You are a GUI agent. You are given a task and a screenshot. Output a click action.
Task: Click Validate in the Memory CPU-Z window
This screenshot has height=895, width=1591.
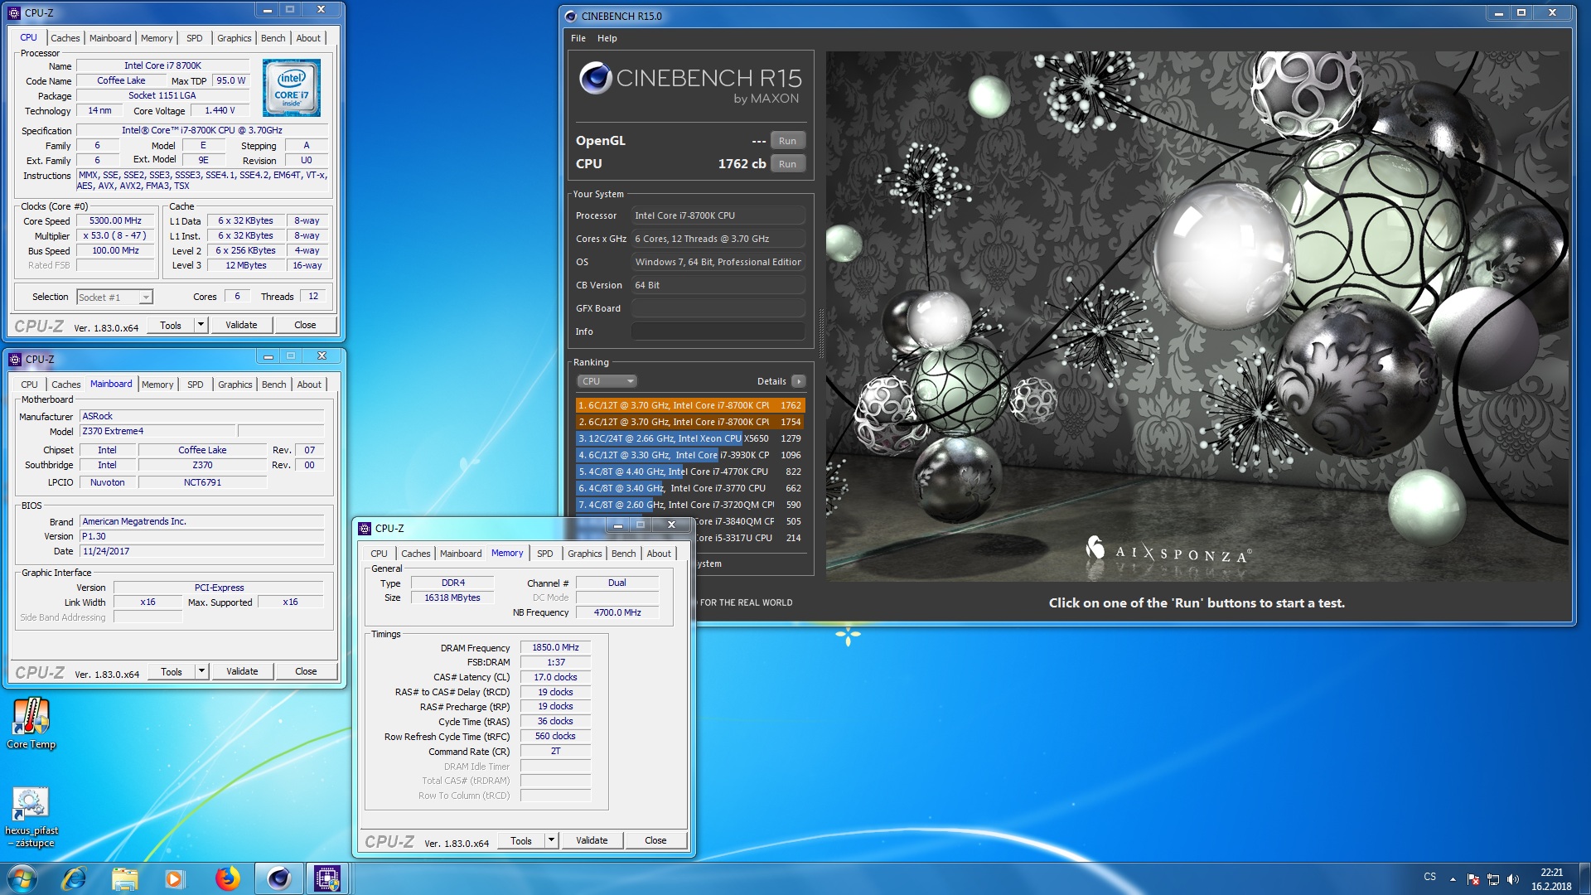[x=592, y=840]
